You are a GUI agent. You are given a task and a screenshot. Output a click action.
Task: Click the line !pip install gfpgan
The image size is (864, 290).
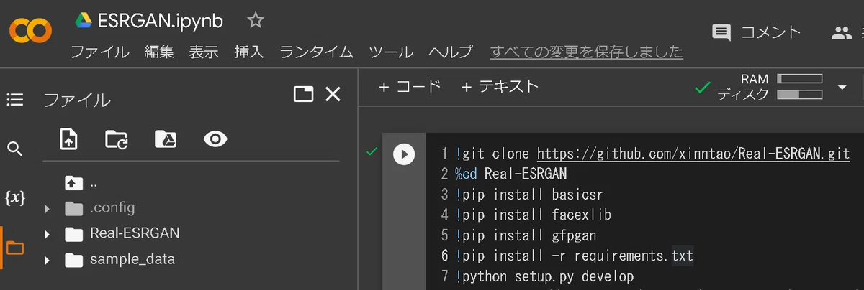pos(526,235)
